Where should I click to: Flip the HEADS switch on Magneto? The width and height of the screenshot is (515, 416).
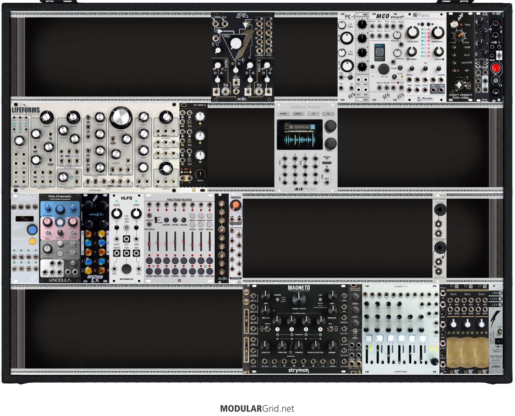coord(268,329)
